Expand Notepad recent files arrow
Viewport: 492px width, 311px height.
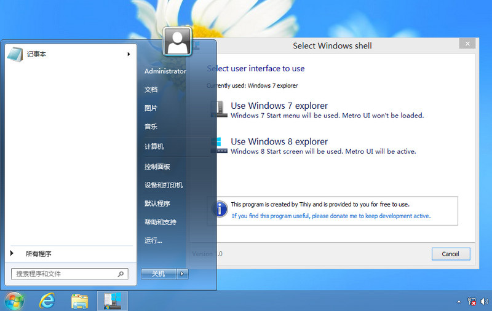click(129, 54)
